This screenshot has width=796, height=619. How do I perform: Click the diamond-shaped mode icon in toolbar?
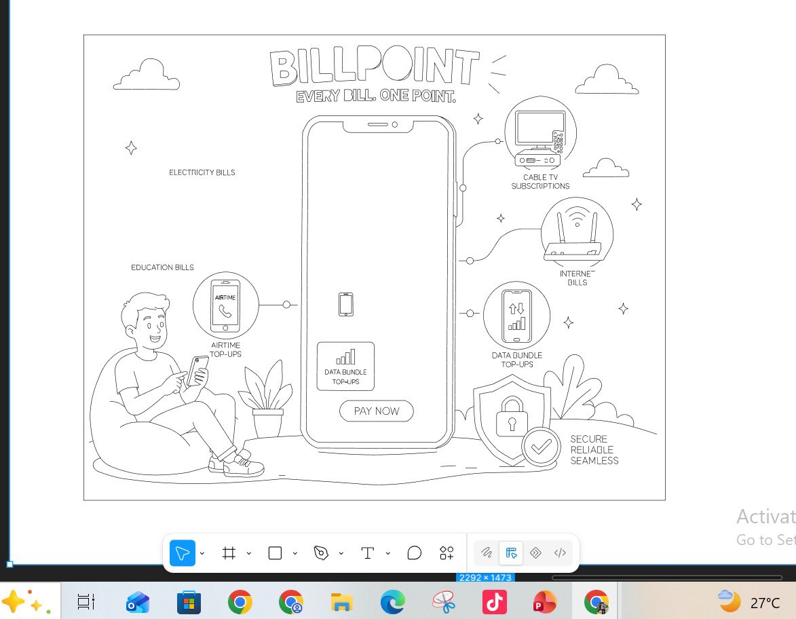535,552
